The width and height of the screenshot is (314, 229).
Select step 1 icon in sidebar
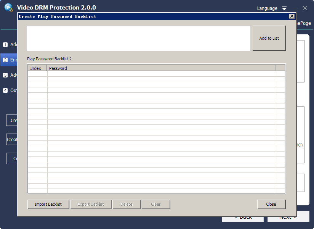5,45
